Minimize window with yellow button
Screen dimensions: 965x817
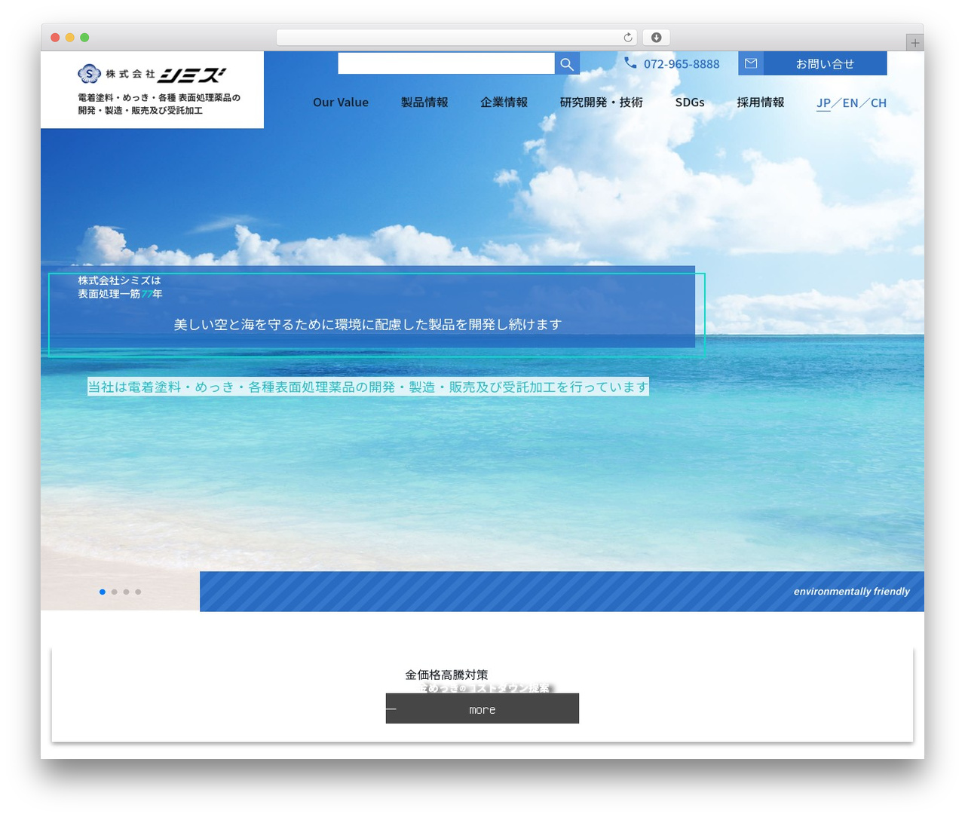coord(70,38)
